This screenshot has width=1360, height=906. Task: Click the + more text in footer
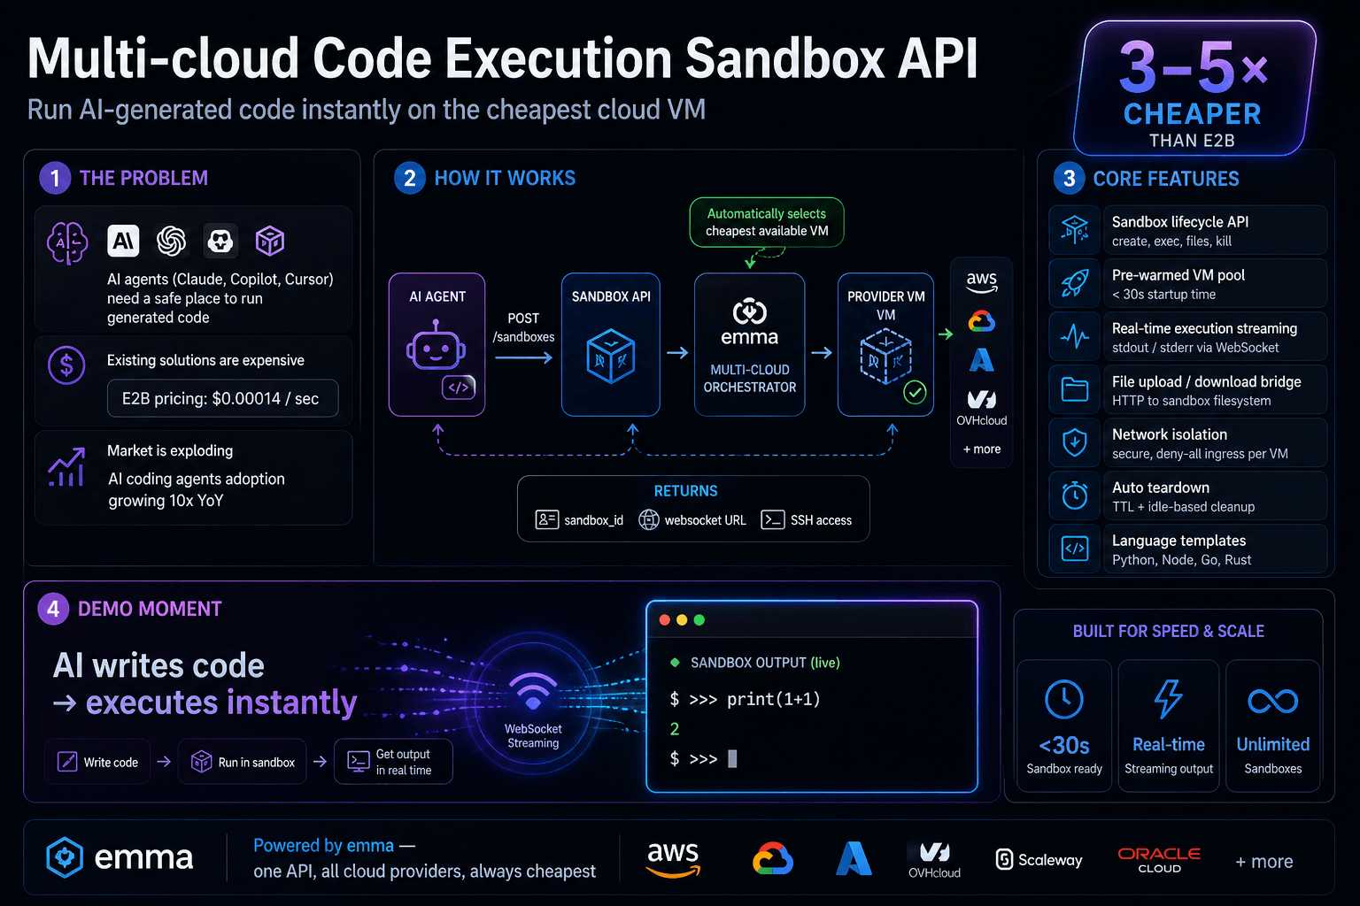(1264, 861)
